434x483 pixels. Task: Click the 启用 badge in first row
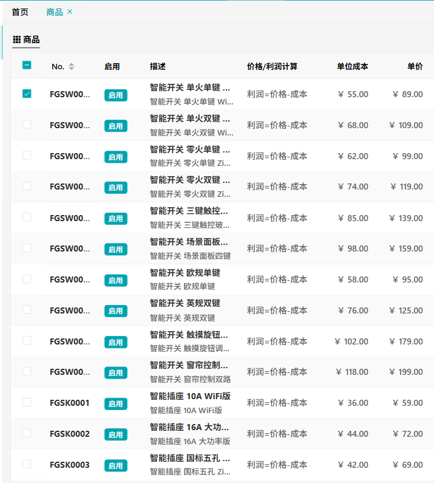point(116,95)
